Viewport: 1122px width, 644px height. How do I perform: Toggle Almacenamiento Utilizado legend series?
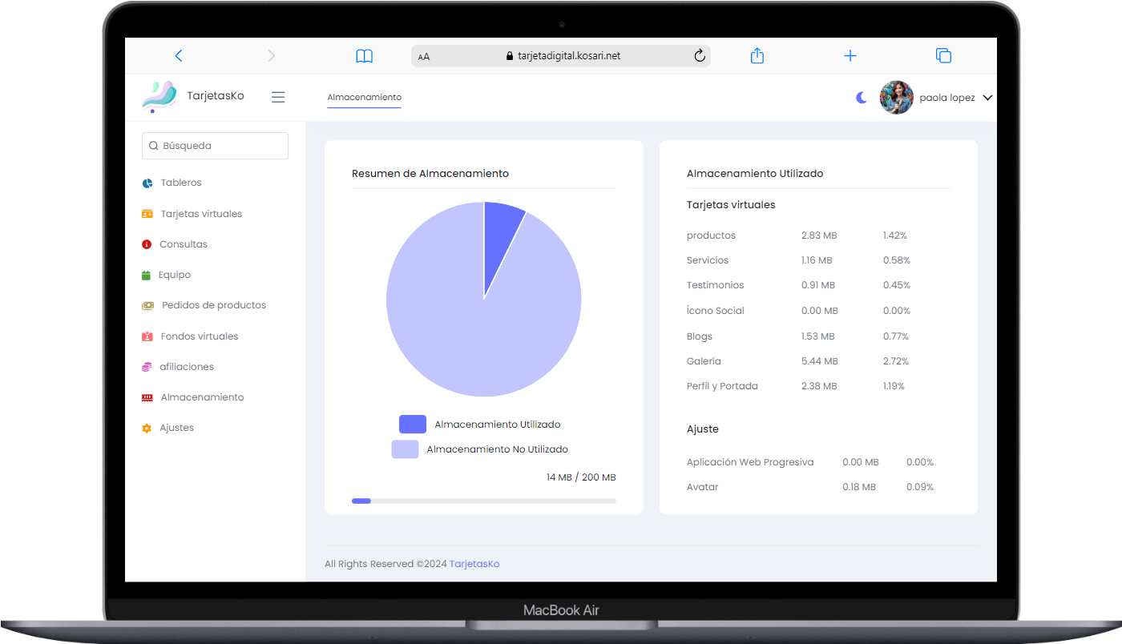pos(413,425)
